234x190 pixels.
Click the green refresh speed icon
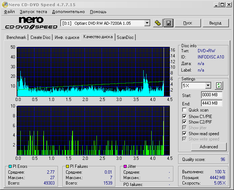coord(218,86)
